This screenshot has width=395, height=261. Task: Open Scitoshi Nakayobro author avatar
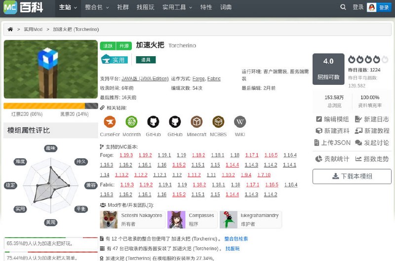click(x=109, y=220)
